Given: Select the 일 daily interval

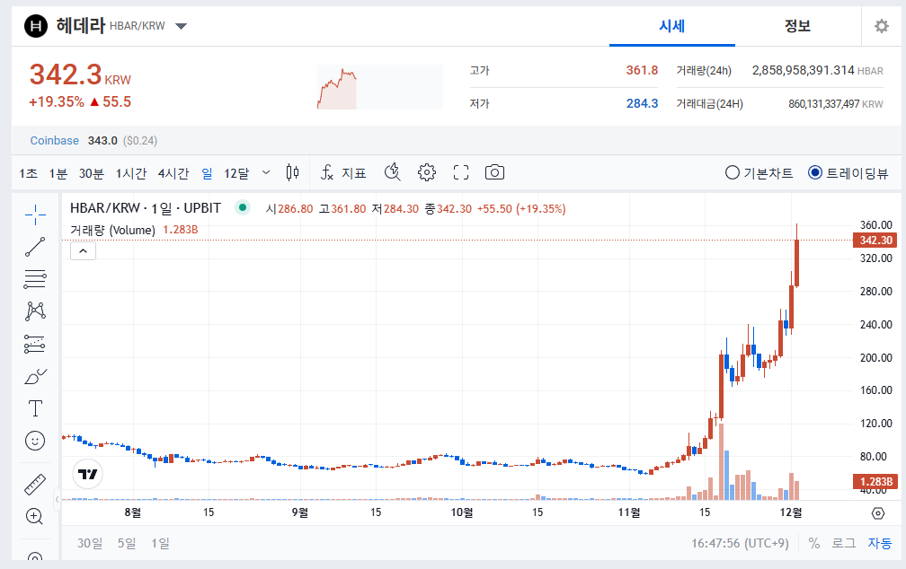Looking at the screenshot, I should click(207, 173).
